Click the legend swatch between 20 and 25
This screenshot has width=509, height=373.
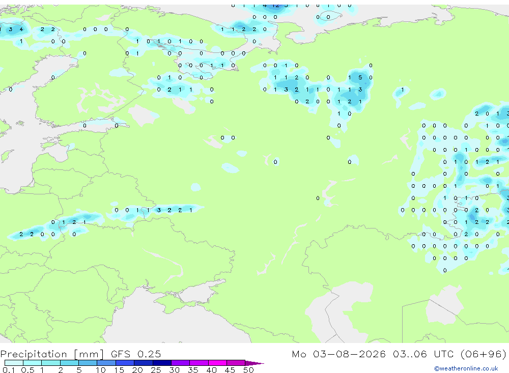(x=143, y=363)
